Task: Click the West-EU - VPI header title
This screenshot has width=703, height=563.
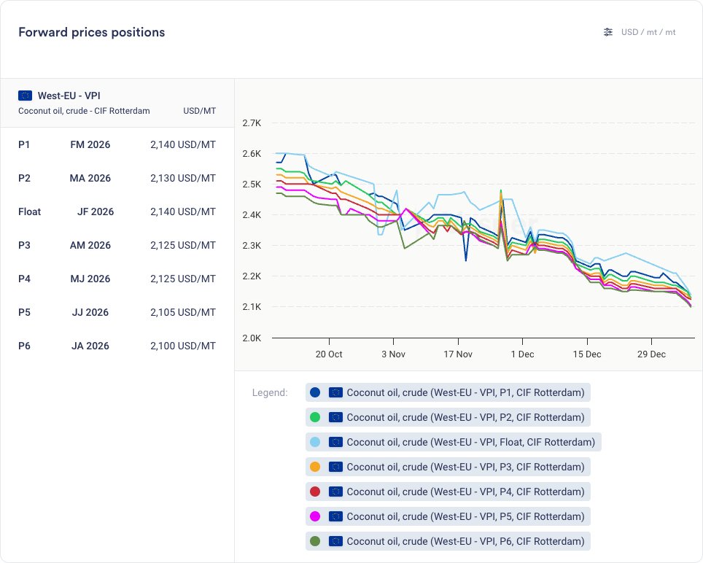Action: coord(69,96)
